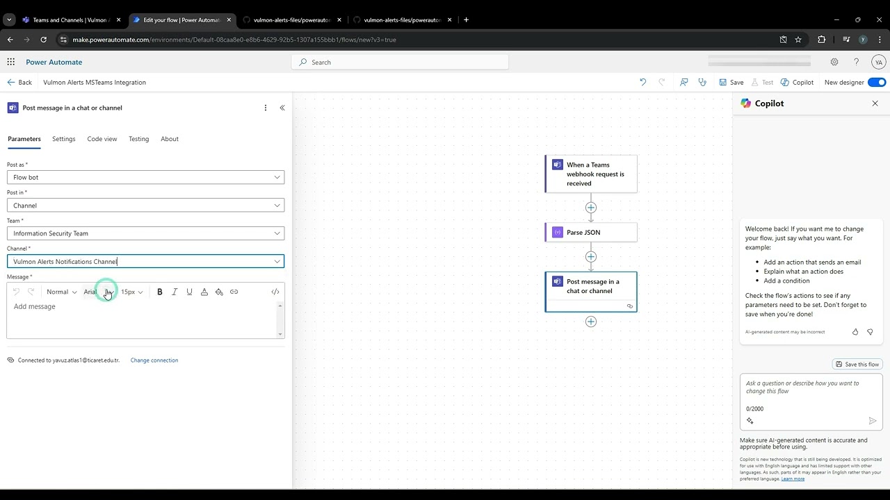Click the Save button in command bar
890x500 pixels.
point(731,82)
